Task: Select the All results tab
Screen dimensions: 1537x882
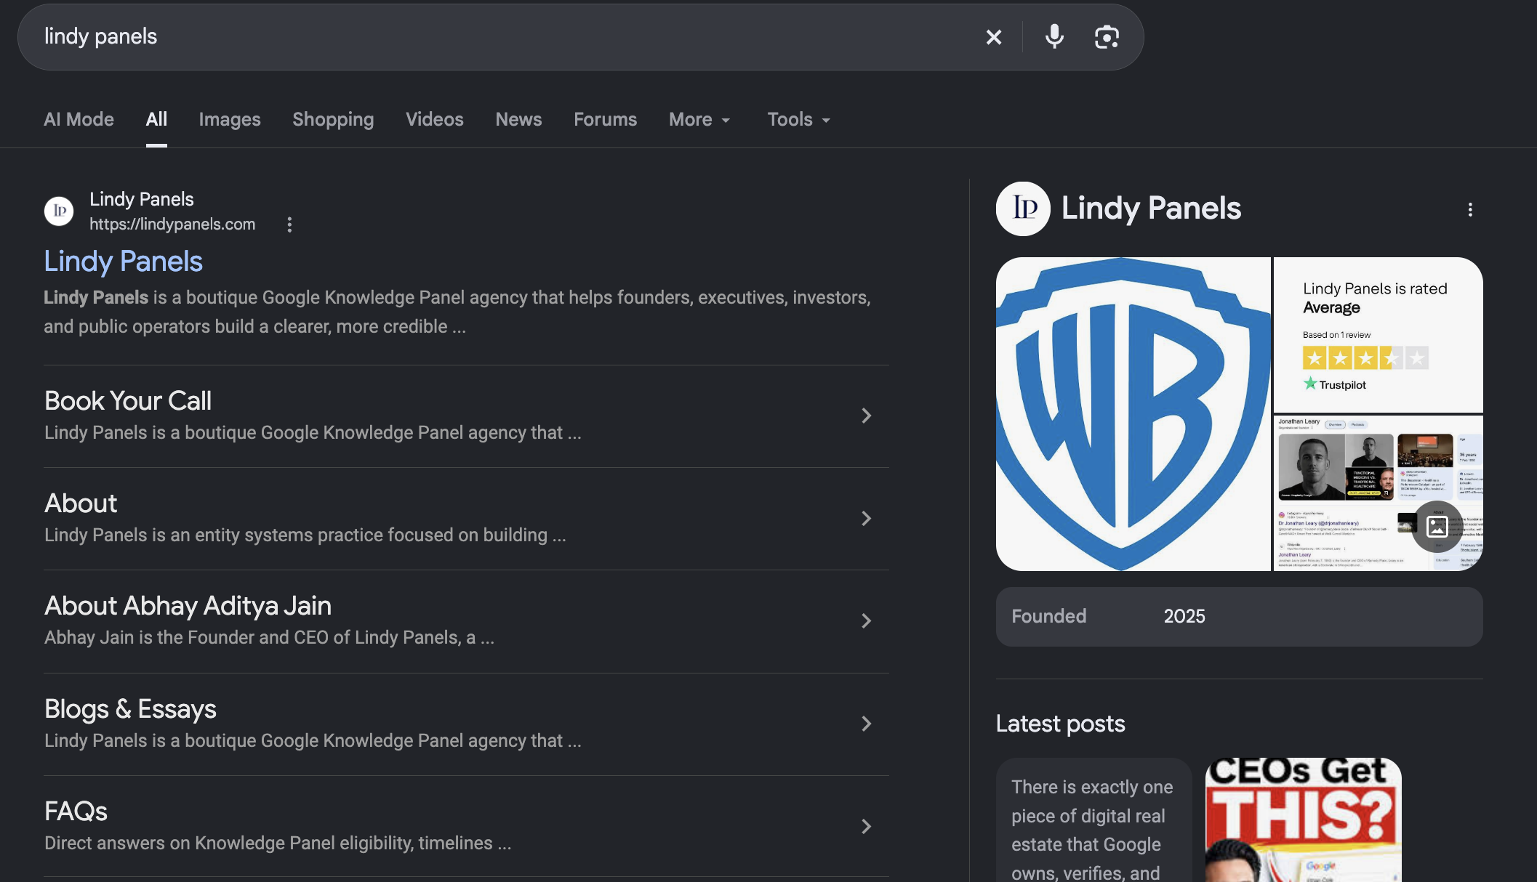Action: pyautogui.click(x=156, y=119)
